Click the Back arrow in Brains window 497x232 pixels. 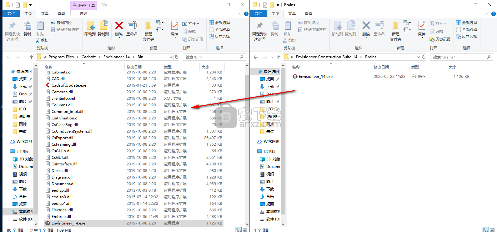[x=256, y=57]
